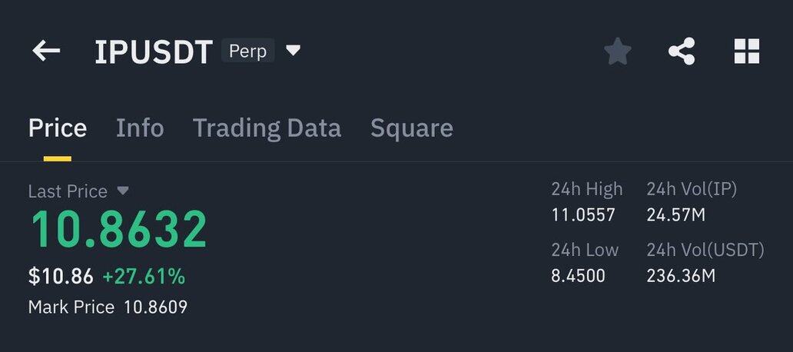
Task: Switch to the Info tab
Action: click(x=140, y=128)
